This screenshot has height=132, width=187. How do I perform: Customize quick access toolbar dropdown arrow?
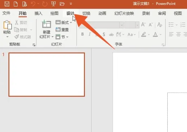[x=71, y=4]
